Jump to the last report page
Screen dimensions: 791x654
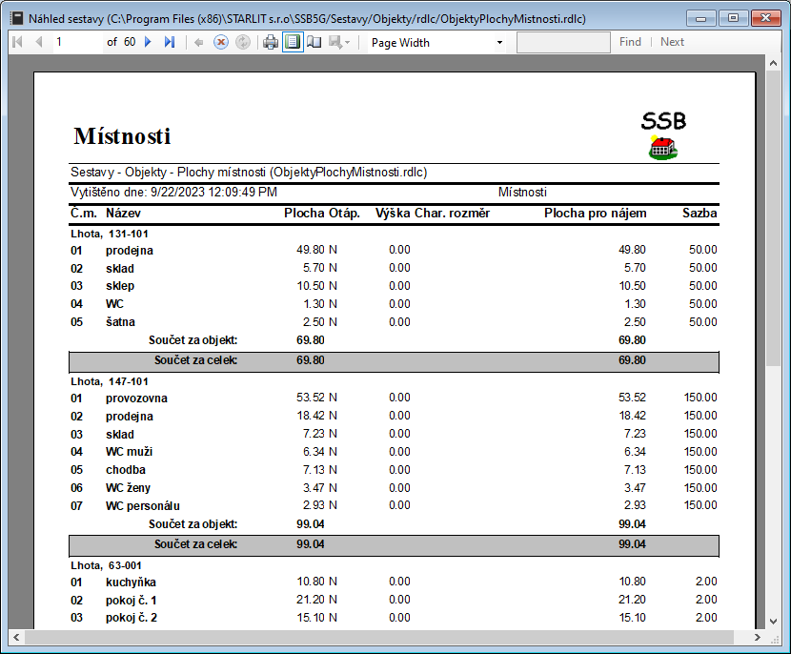pyautogui.click(x=170, y=42)
